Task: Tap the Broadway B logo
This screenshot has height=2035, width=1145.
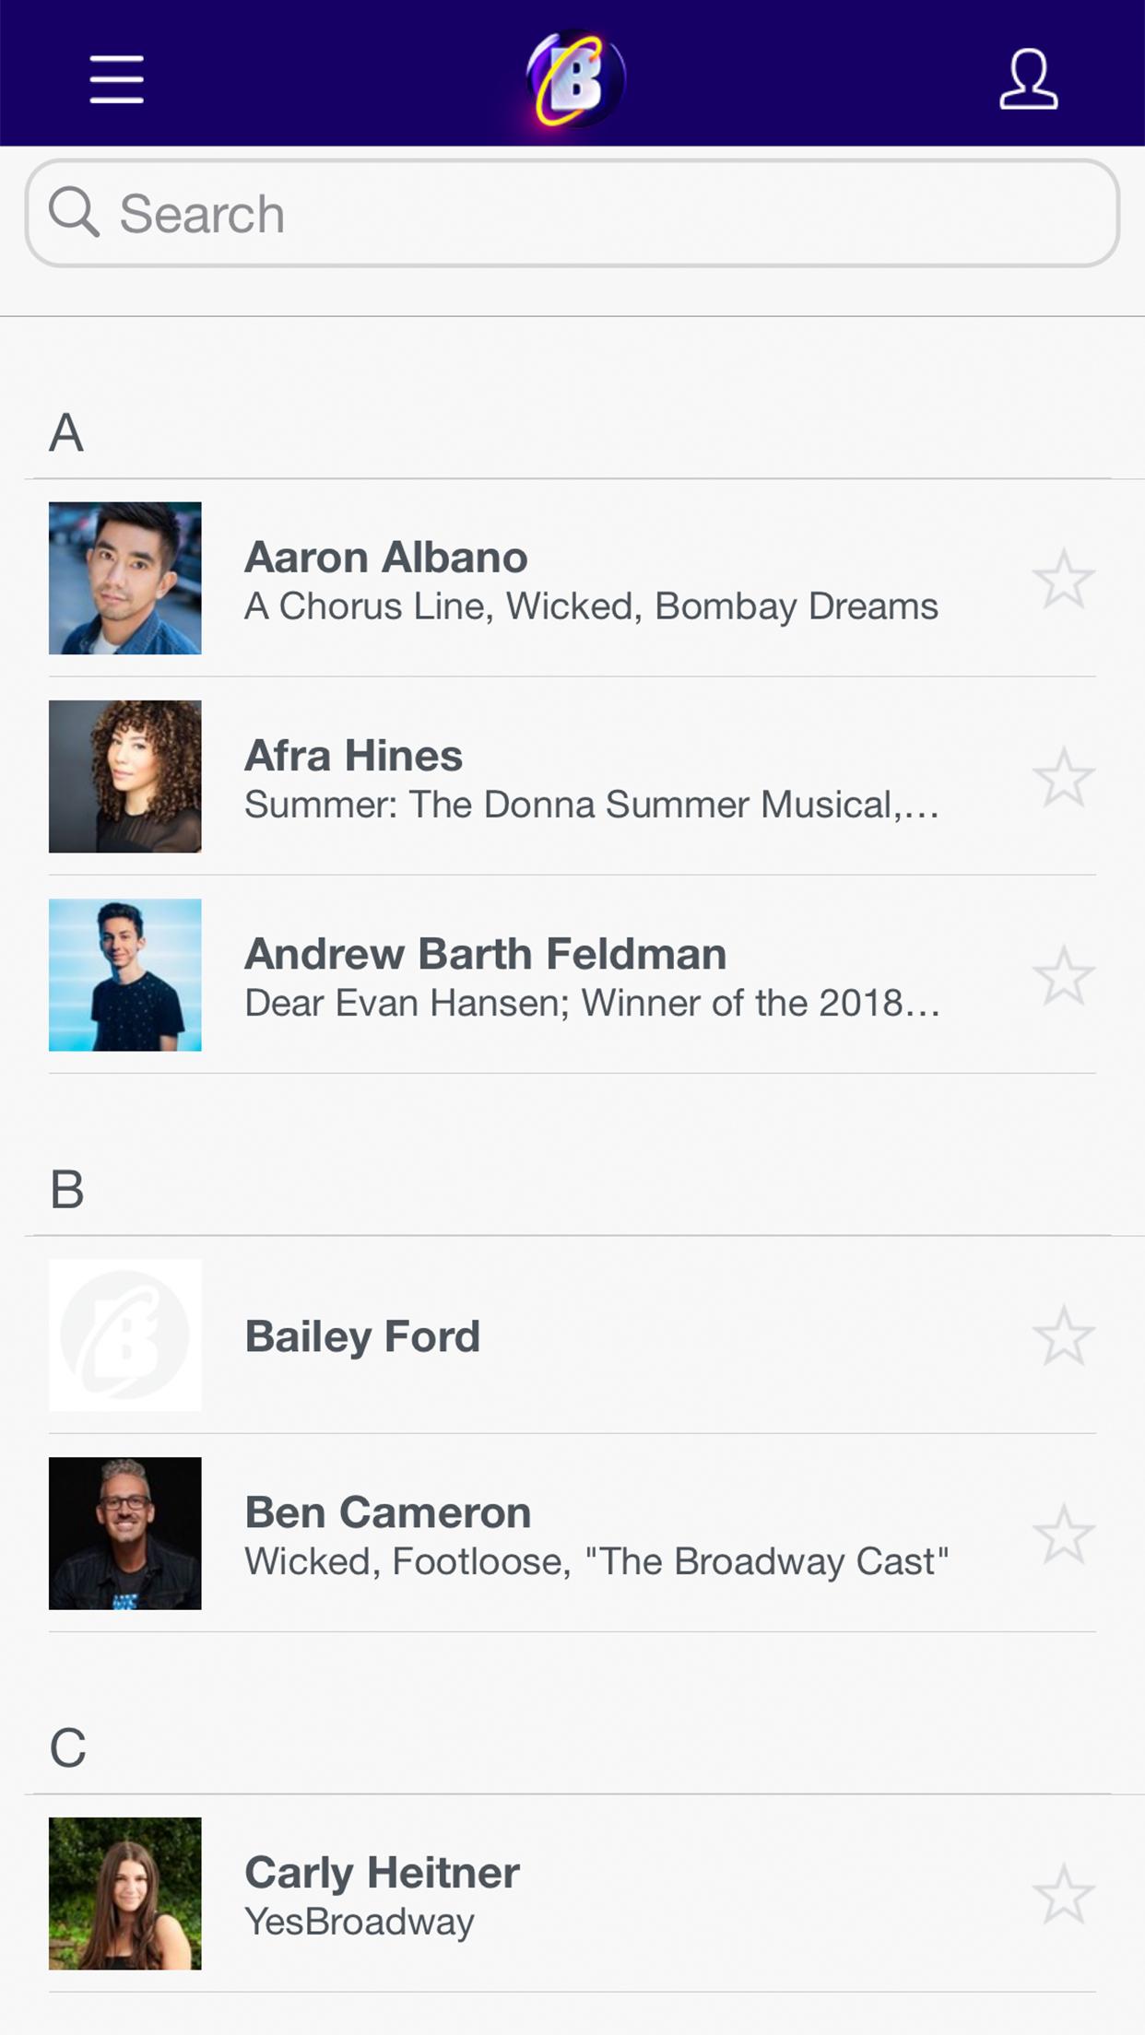Action: 575,78
